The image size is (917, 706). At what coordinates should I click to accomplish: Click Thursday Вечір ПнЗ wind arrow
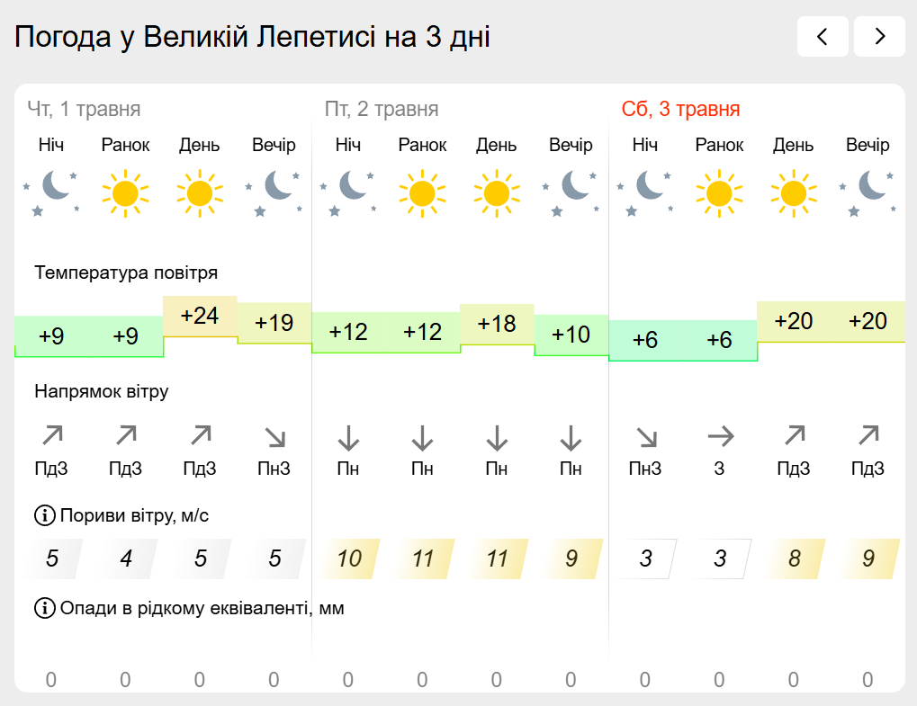tap(274, 437)
